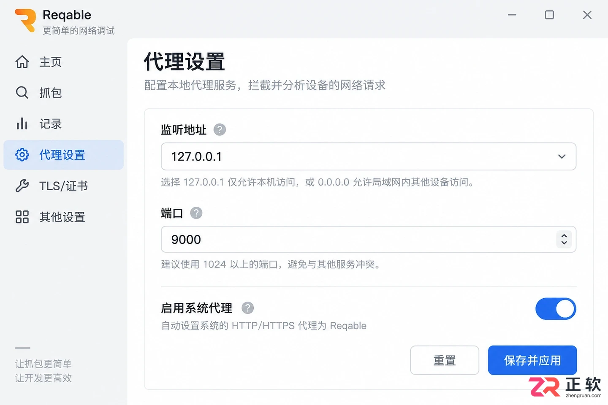Click the 代理设置 page heading
Screen dimensions: 608x405
185,62
